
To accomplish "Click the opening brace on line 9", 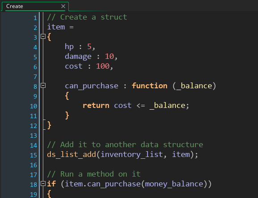I will click(67, 96).
